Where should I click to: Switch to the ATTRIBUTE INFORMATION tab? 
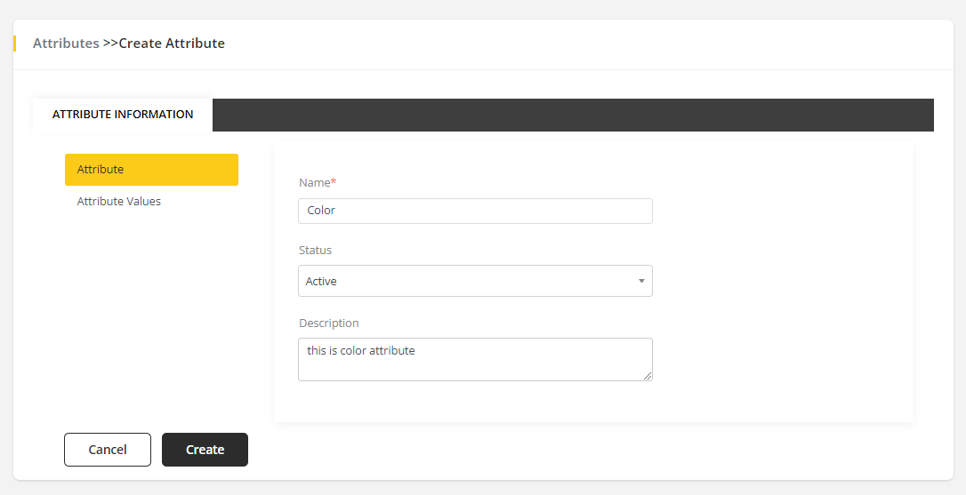[x=123, y=115]
